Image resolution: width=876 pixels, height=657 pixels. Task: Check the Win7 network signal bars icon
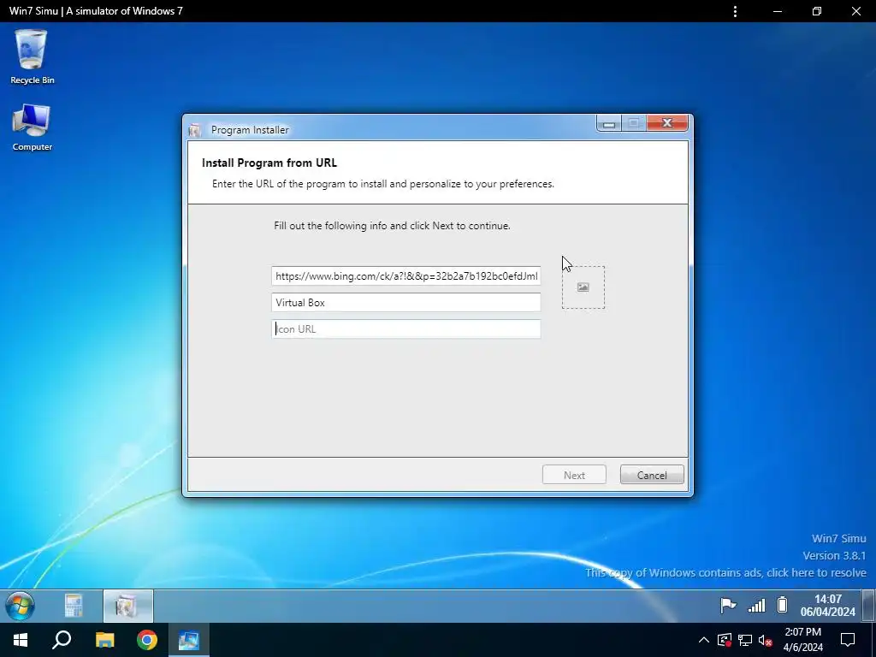[756, 606]
